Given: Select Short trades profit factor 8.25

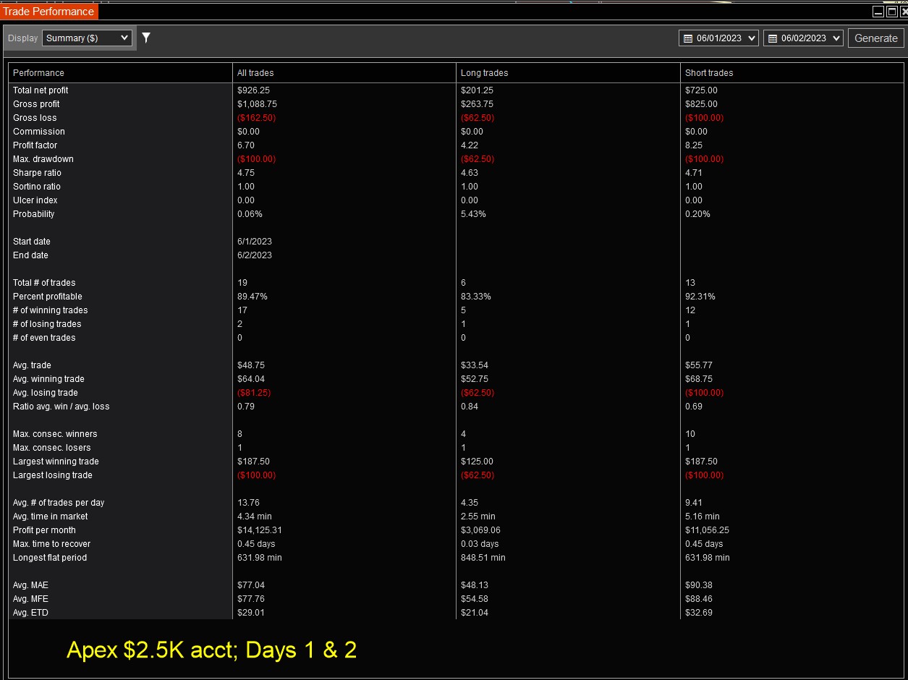Looking at the screenshot, I should tap(694, 145).
